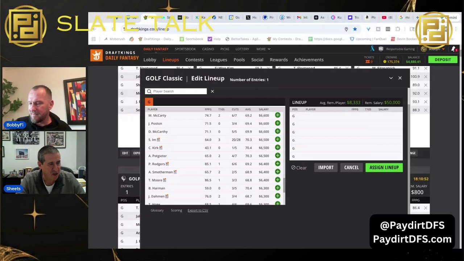Select the SPORTSBOOK menu item
Screen dimensions: 464x261
(185, 49)
